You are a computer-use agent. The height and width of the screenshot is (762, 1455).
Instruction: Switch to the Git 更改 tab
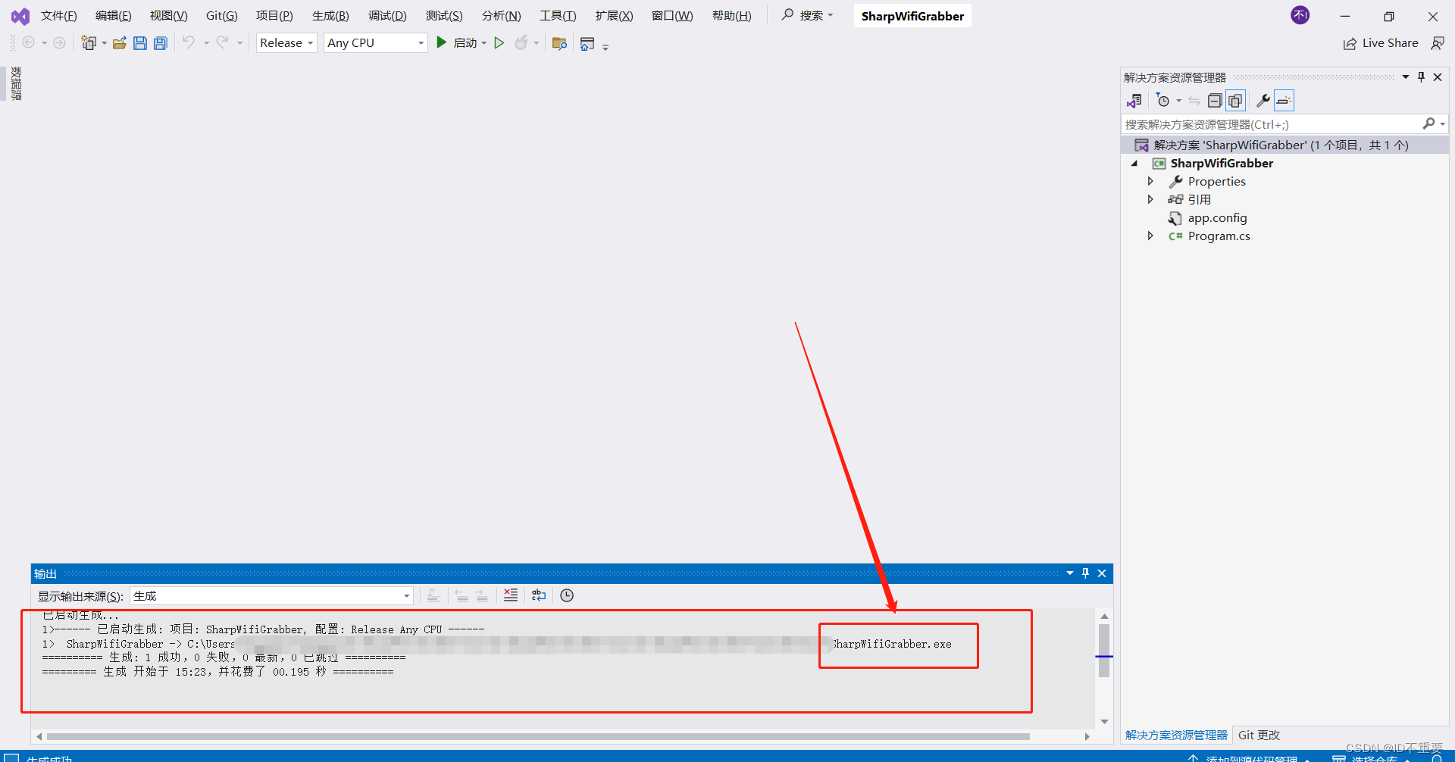pyautogui.click(x=1259, y=735)
